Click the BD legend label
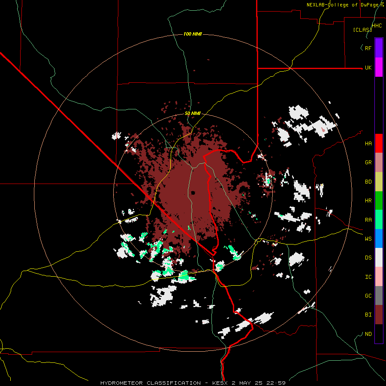386x386 pixels. [x=368, y=182]
